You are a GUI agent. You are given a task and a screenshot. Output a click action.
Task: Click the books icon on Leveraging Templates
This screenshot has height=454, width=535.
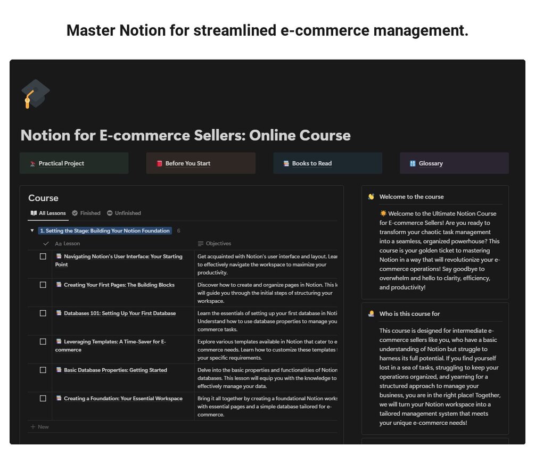click(x=59, y=341)
